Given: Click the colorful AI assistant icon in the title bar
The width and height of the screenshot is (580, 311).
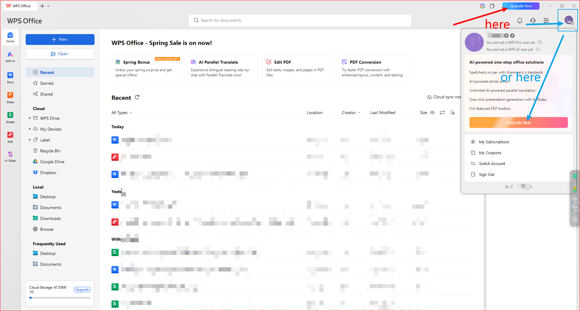Looking at the screenshot, I should click(x=482, y=6).
